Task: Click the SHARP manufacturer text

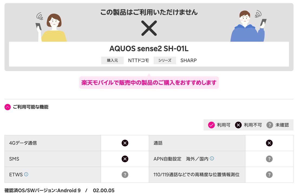Action: (188, 60)
